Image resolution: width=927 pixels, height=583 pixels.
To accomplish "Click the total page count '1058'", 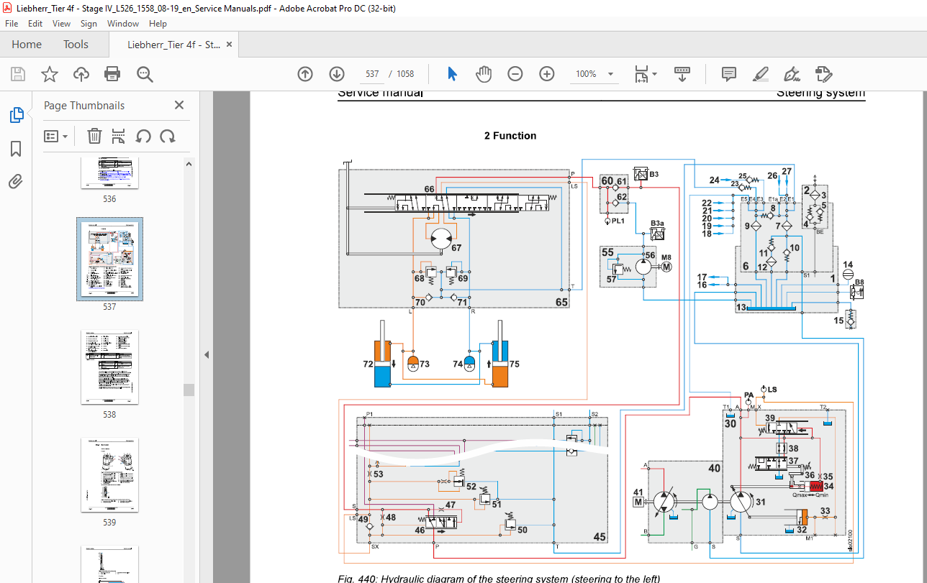I will click(405, 74).
